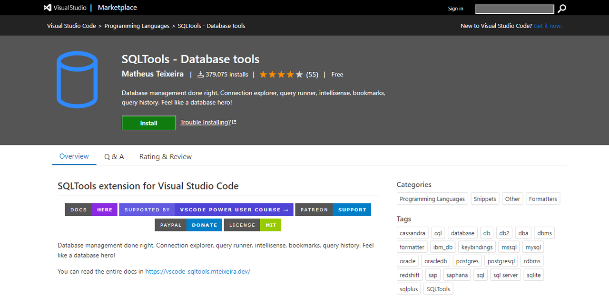The height and width of the screenshot is (296, 609).
Task: Click the formatter tag
Action: click(x=412, y=247)
